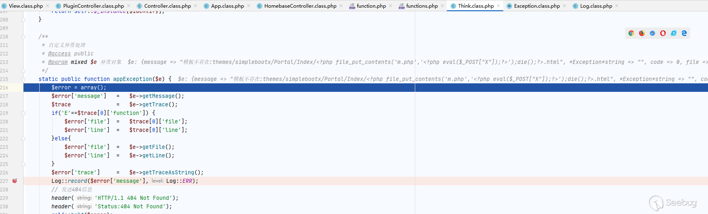The image size is (708, 214).
Task: Switch to function.php tab
Action: coord(371,6)
